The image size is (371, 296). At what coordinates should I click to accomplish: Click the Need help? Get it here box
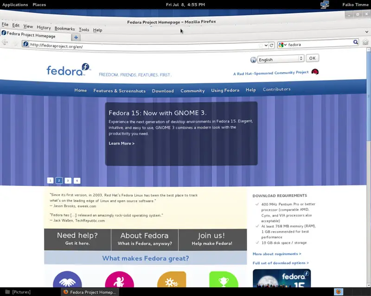point(77,240)
